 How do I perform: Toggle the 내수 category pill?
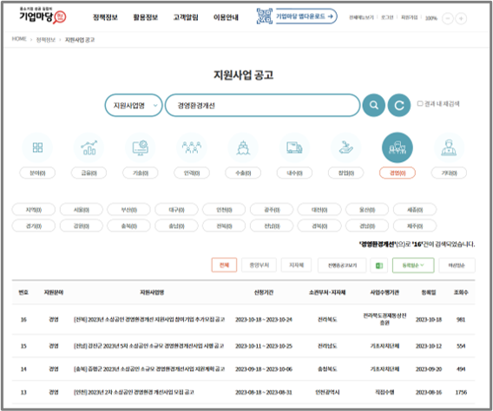[x=294, y=173]
